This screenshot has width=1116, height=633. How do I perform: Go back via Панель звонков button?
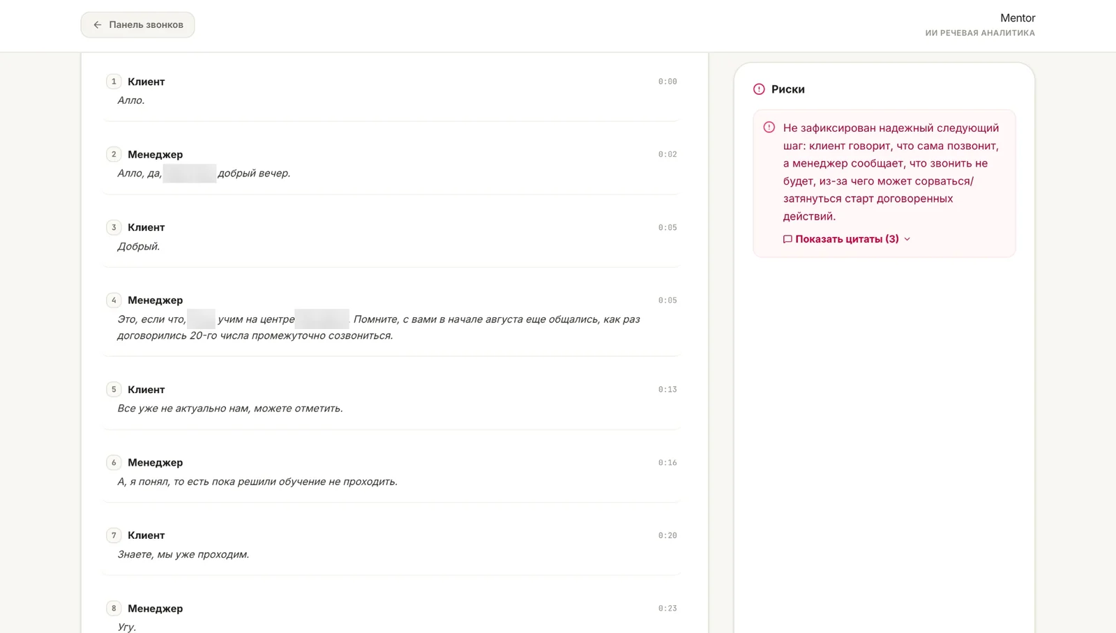[x=137, y=24]
